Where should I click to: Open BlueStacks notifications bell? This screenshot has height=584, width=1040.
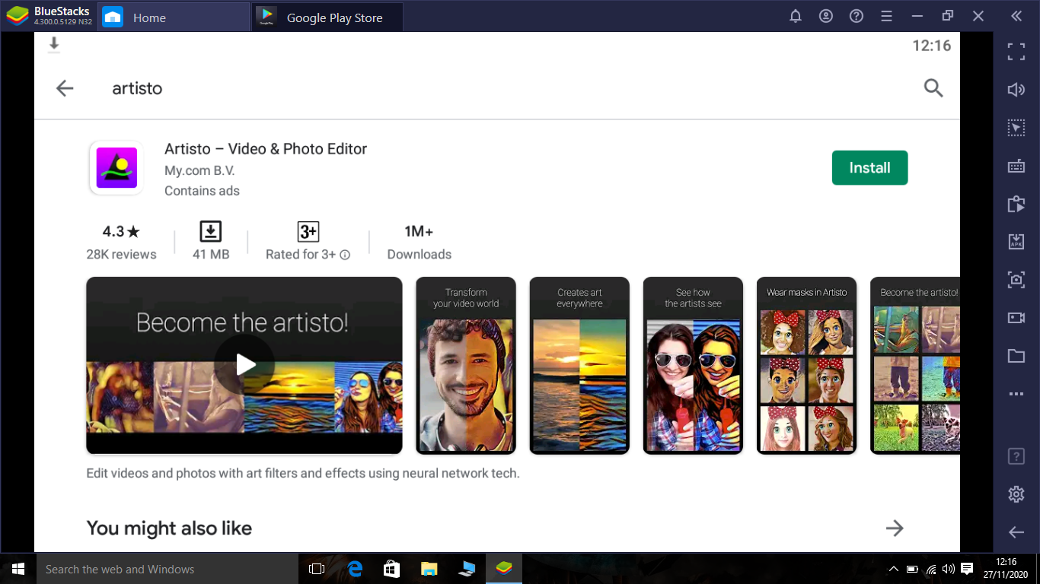pyautogui.click(x=796, y=16)
